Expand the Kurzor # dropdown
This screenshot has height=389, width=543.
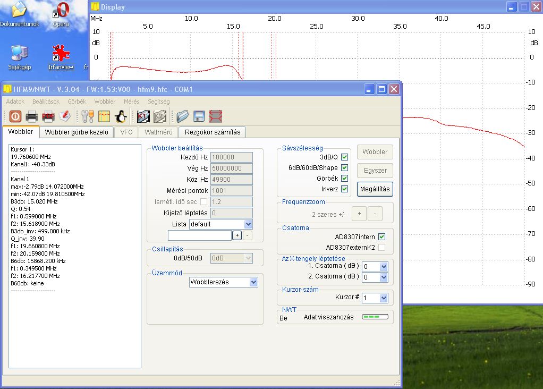click(384, 298)
